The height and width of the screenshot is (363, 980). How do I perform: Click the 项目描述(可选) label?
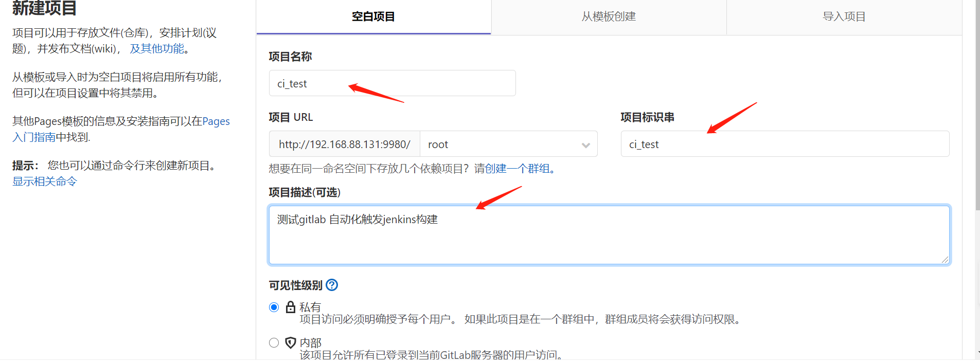tap(305, 192)
